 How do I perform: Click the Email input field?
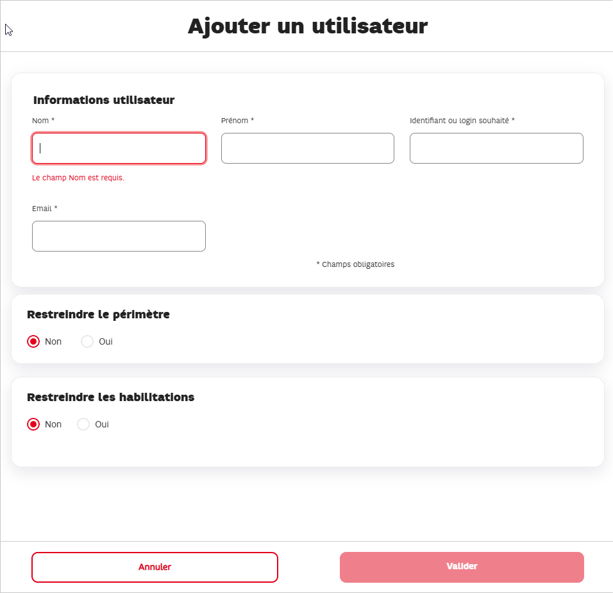point(119,236)
